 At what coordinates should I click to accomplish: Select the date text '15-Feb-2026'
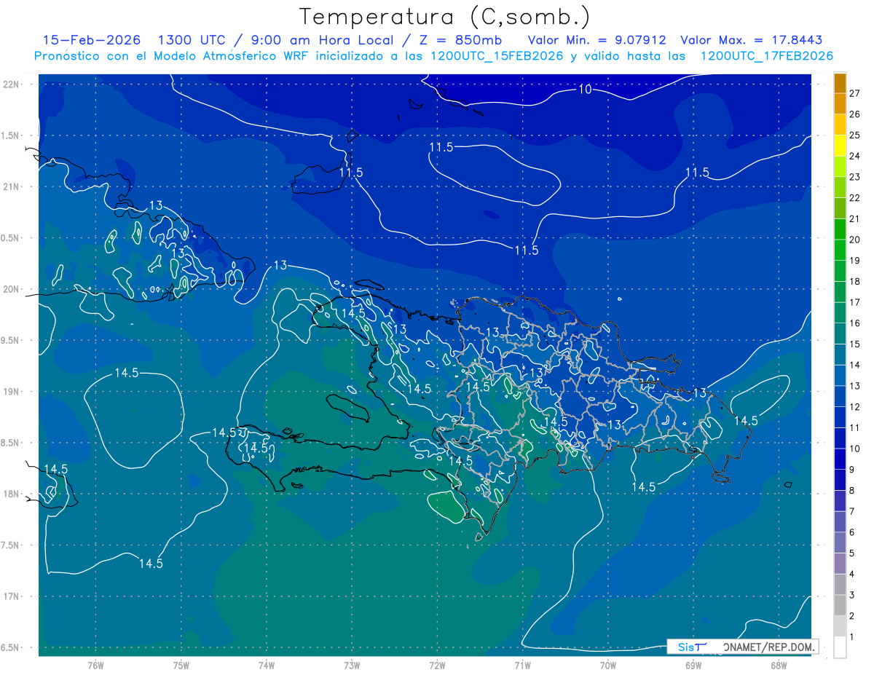[x=92, y=40]
